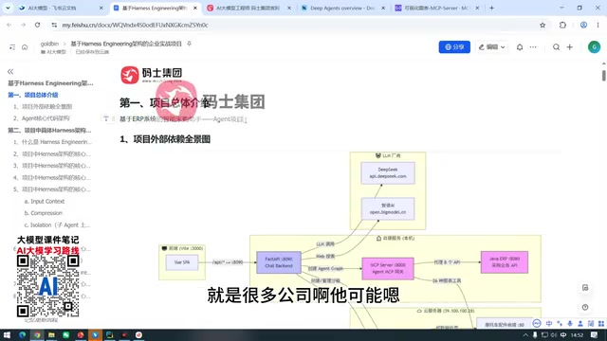
Task: Open a new browser tab
Action: (x=491, y=8)
